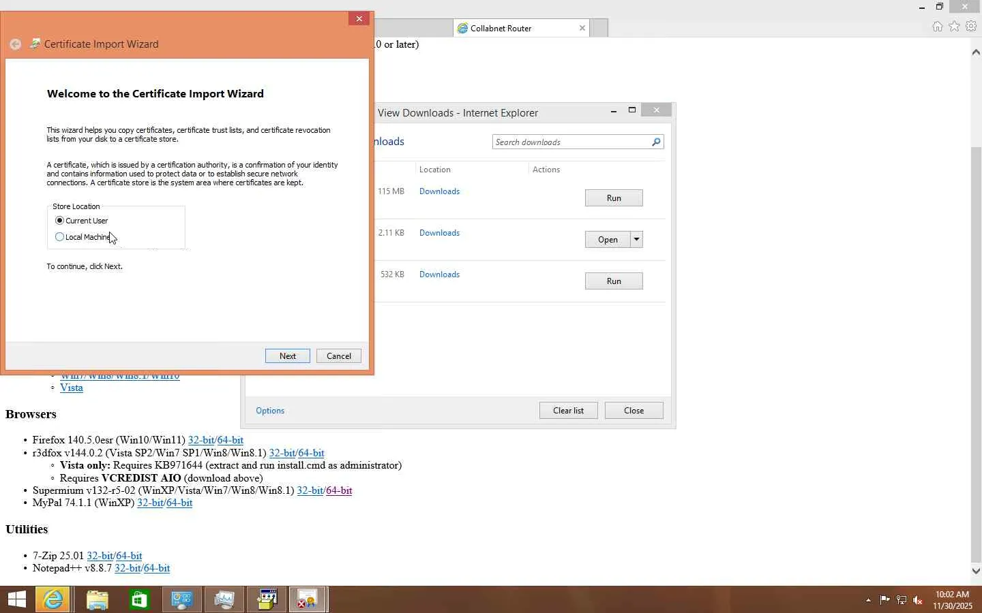Run the 115 MB download
Screen dimensions: 982x613
click(614, 198)
